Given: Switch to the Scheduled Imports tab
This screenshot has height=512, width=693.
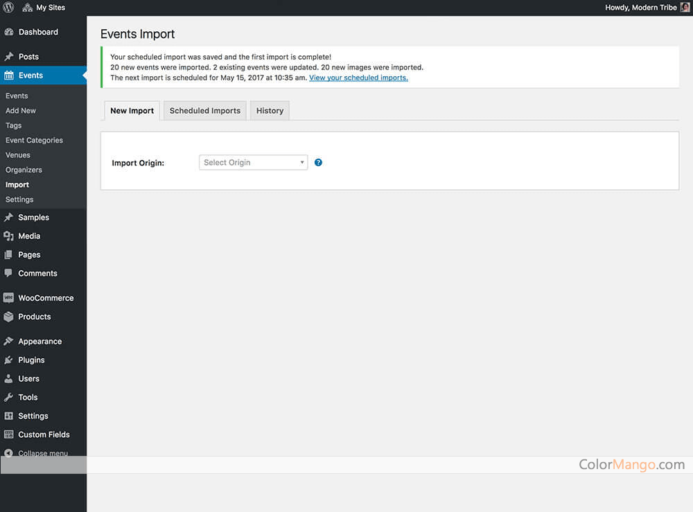Looking at the screenshot, I should click(204, 111).
